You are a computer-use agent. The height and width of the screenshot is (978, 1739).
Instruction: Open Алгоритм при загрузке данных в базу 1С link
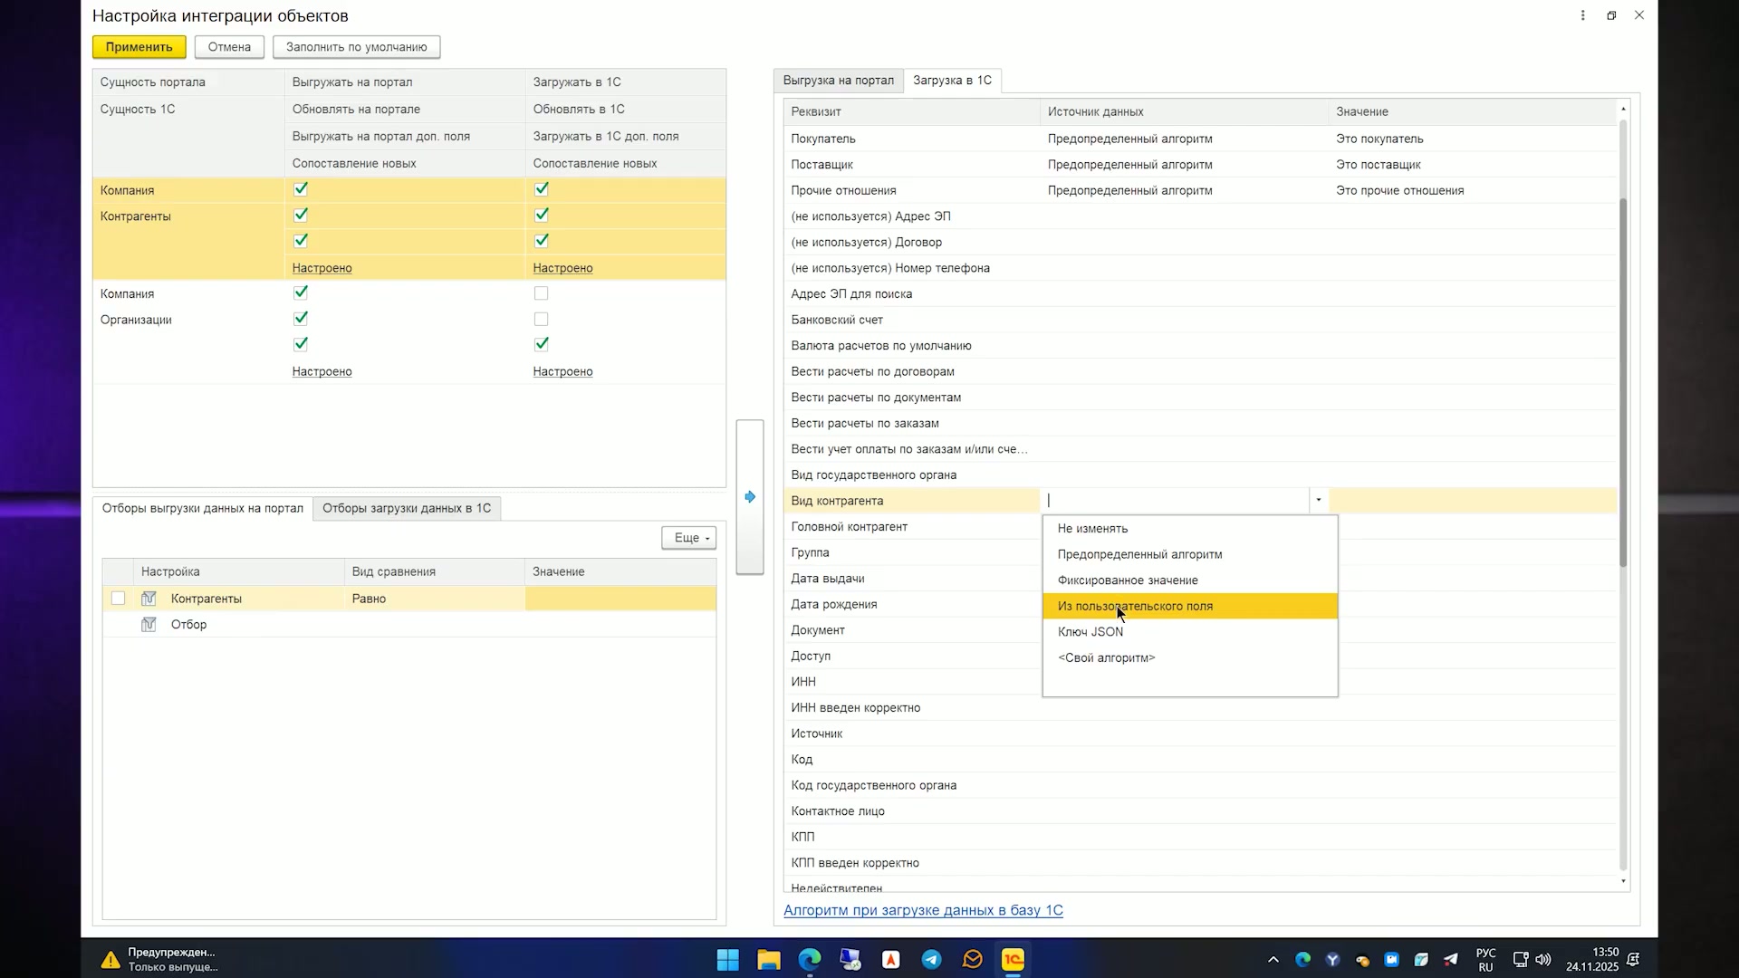tap(923, 910)
